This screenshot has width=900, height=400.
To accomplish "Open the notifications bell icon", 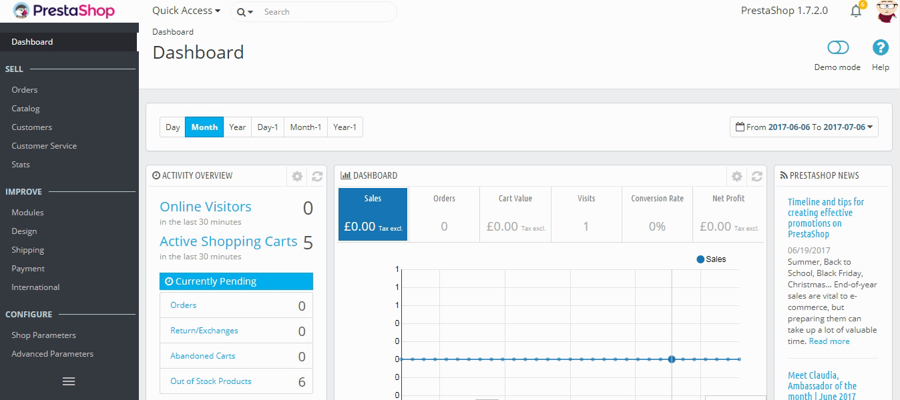I will pos(856,11).
